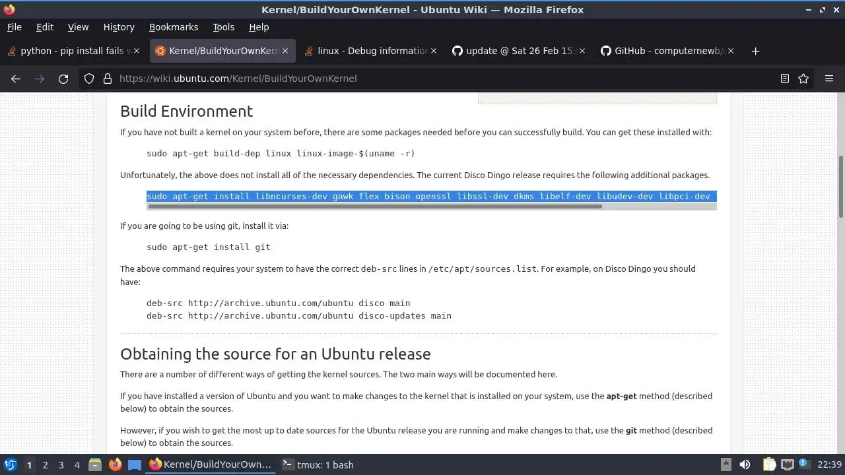The height and width of the screenshot is (475, 845).
Task: Click the removable media eject tray icon
Action: pos(726,464)
